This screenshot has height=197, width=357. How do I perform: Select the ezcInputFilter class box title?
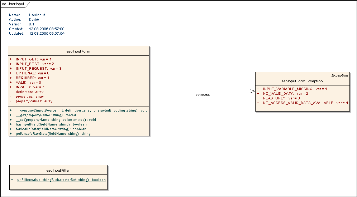pos(58,170)
